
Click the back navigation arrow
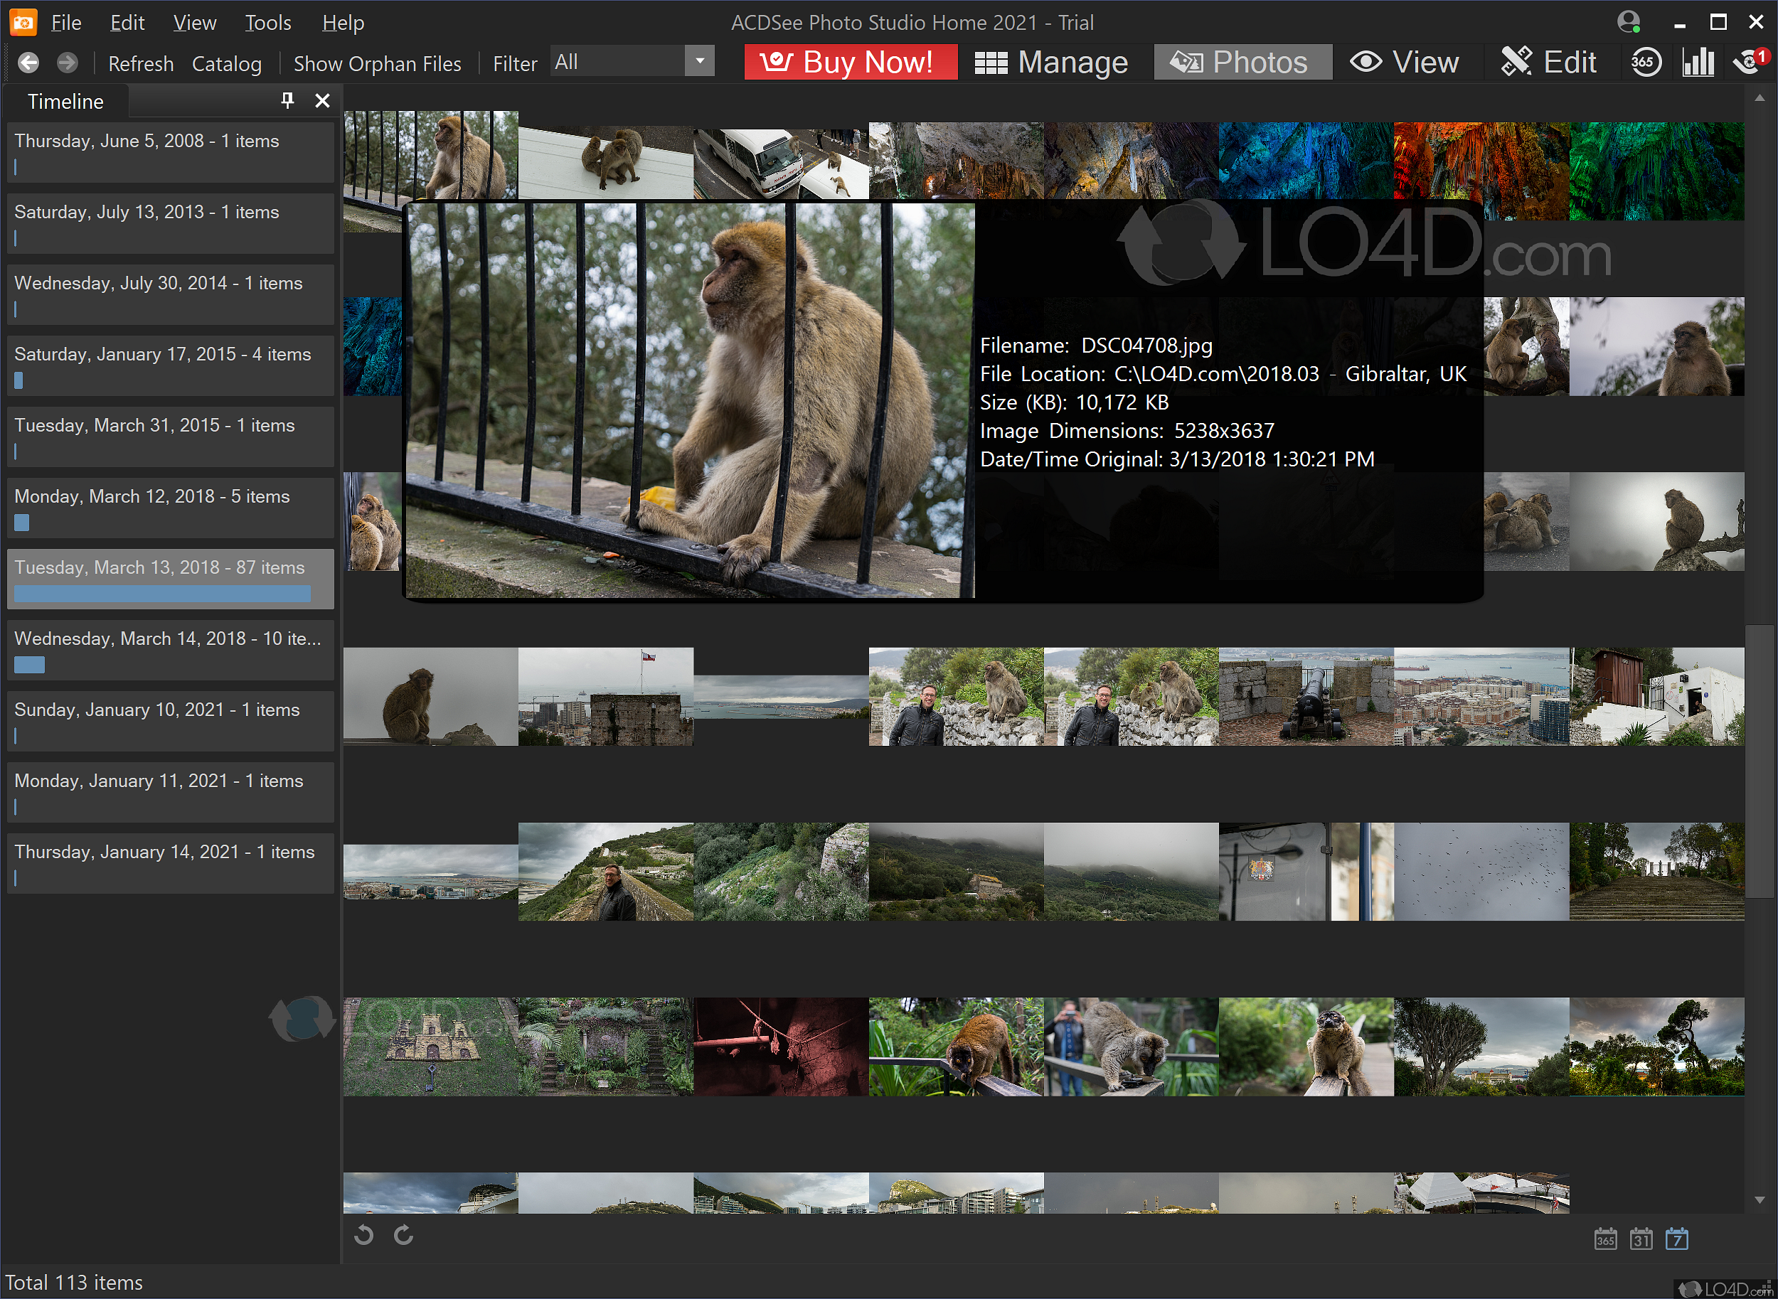tap(28, 63)
